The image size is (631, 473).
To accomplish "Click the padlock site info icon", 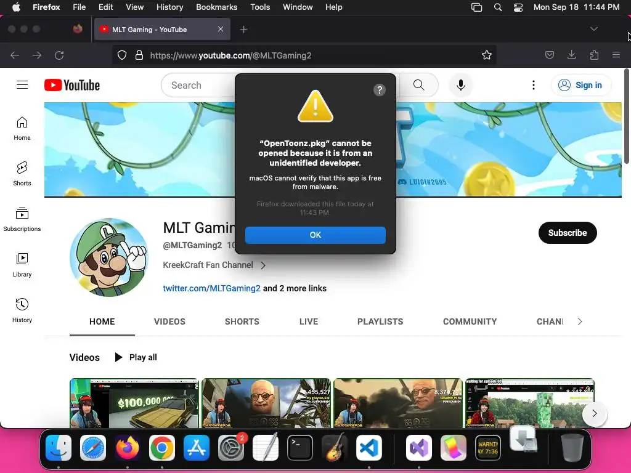I will click(139, 55).
